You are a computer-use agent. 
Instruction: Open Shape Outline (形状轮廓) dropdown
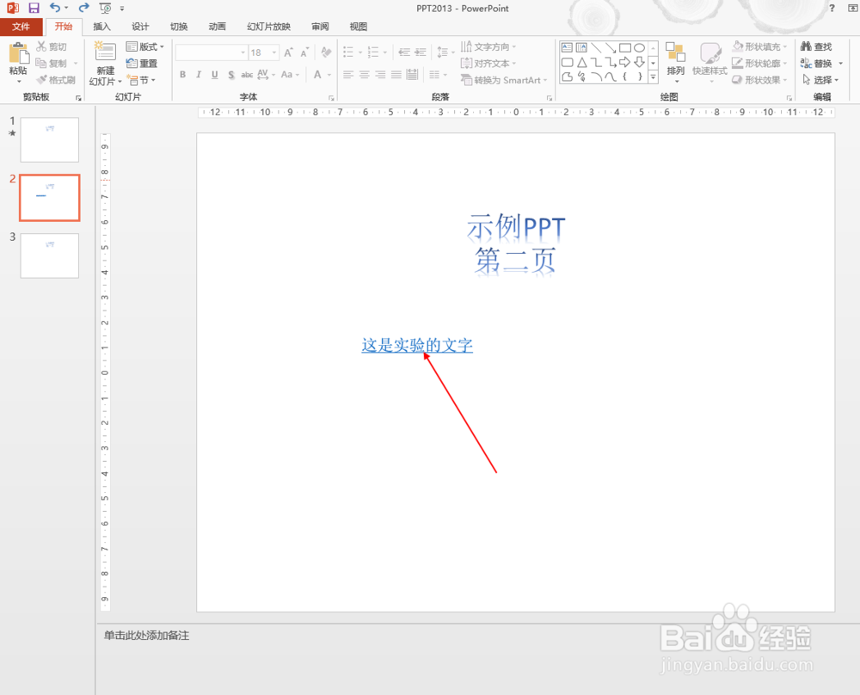pos(759,63)
